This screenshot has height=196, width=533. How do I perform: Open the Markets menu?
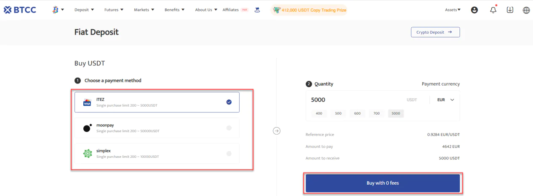click(144, 10)
